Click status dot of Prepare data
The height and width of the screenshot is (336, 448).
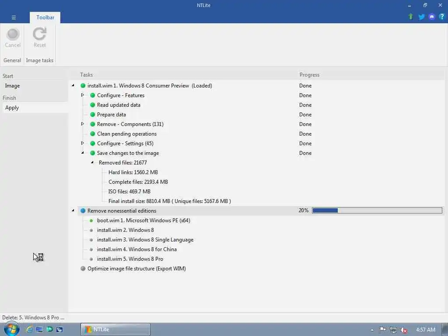tap(93, 115)
